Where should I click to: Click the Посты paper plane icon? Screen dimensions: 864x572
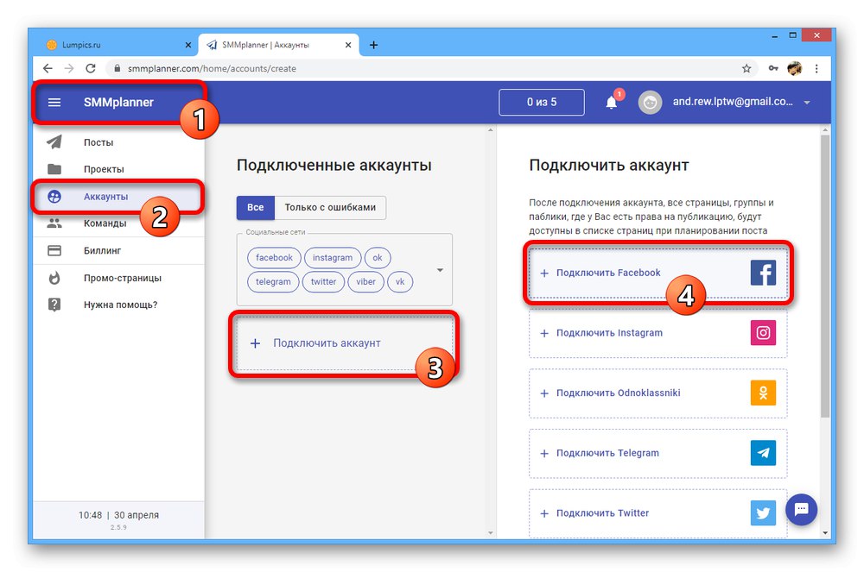[x=54, y=141]
